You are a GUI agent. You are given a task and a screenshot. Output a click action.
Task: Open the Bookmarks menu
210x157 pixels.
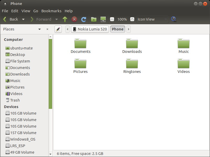[x=51, y=11]
